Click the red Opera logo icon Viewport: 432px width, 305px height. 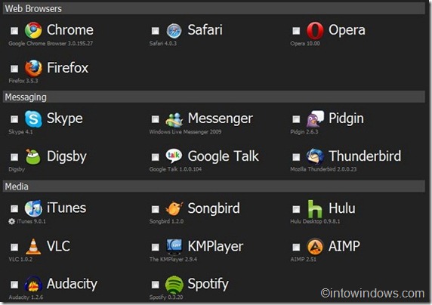(315, 31)
